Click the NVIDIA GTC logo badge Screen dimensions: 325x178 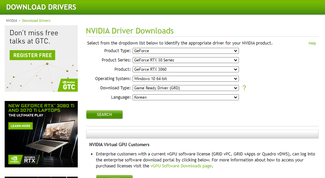click(68, 85)
